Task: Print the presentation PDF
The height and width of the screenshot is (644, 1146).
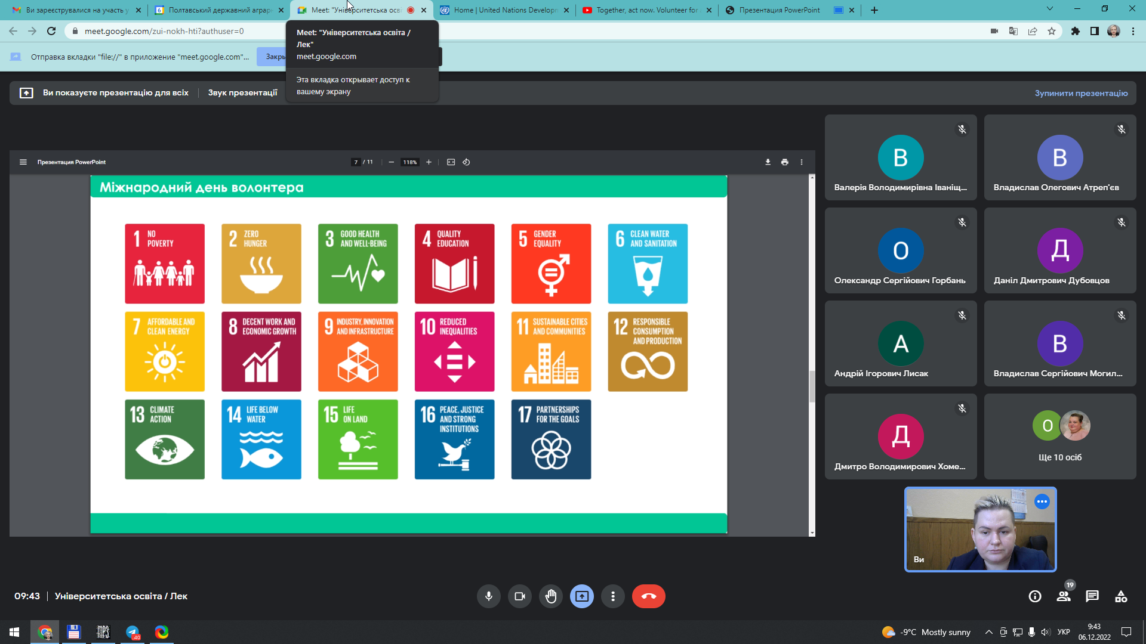Action: pyautogui.click(x=785, y=162)
